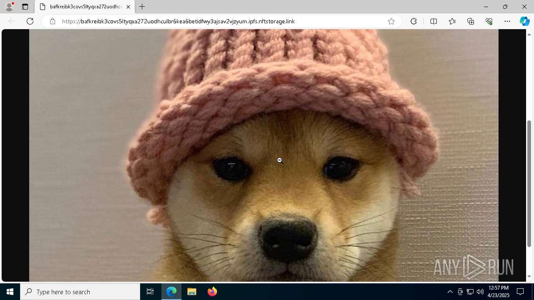Image resolution: width=534 pixels, height=300 pixels.
Task: Close the current browser tab
Action: [x=128, y=7]
